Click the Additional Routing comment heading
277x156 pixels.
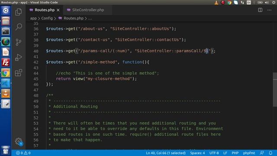click(x=75, y=107)
